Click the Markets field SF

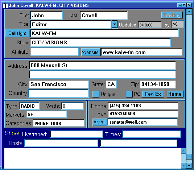46,115
